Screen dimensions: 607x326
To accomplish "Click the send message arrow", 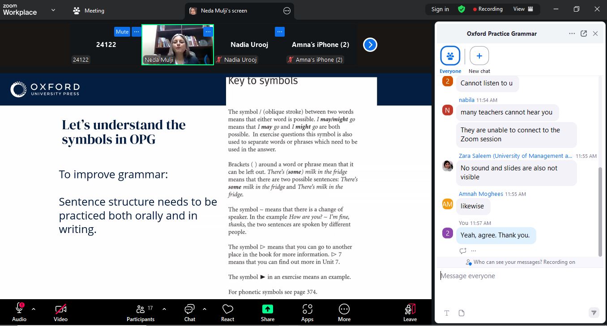I will (x=594, y=313).
